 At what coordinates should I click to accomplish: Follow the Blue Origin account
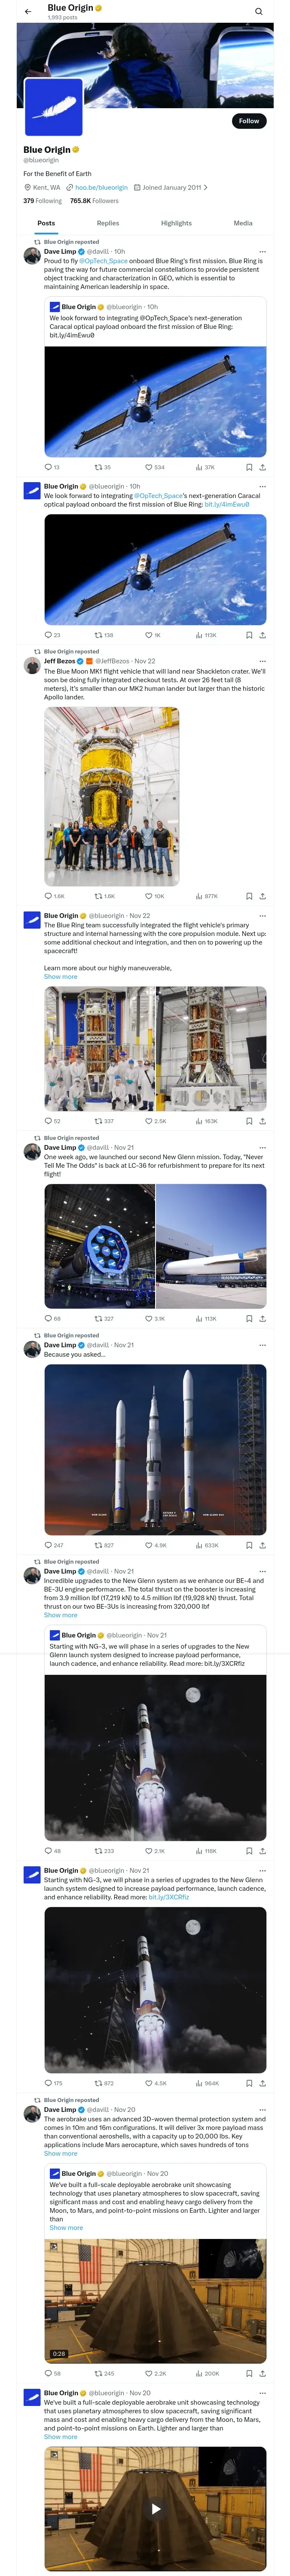(x=248, y=121)
